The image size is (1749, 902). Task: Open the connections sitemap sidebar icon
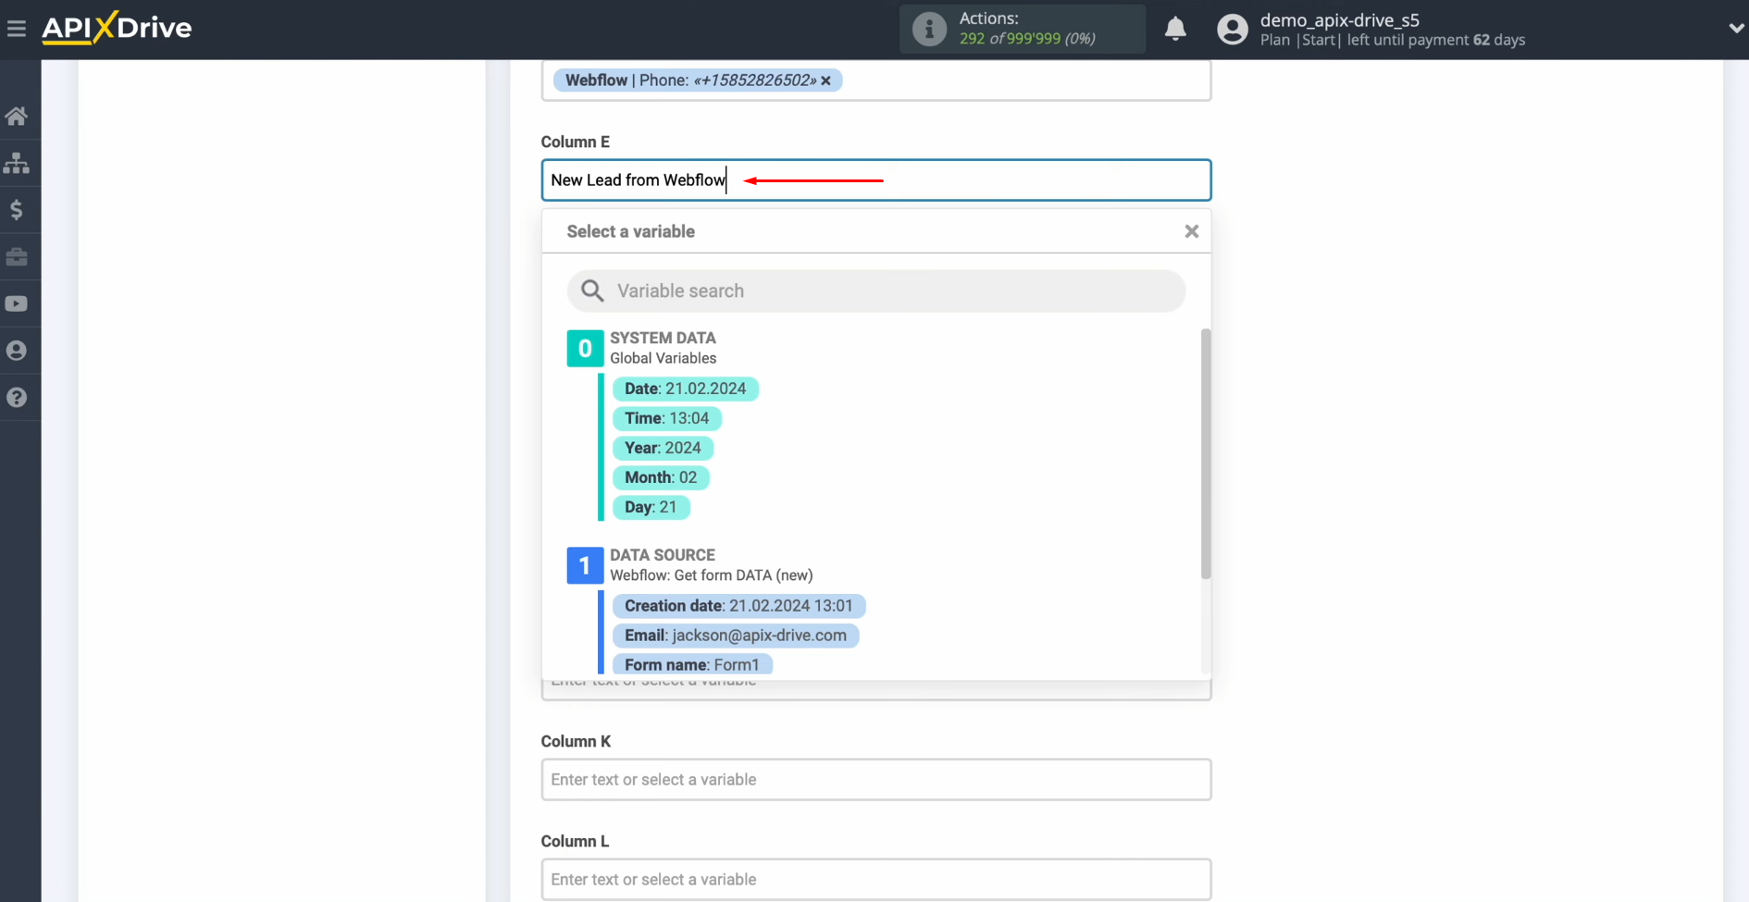(17, 163)
